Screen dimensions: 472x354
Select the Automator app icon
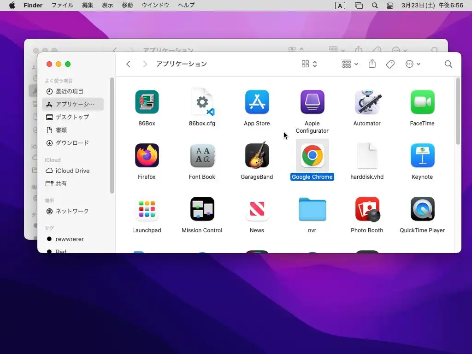pyautogui.click(x=367, y=102)
